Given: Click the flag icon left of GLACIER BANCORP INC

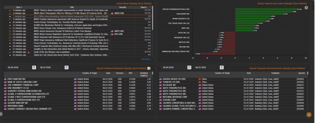Looking at the screenshot, I should pos(5,103).
